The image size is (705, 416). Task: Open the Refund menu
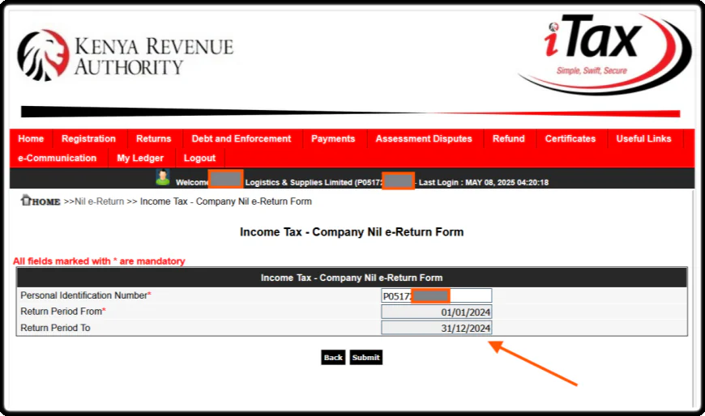(x=509, y=139)
